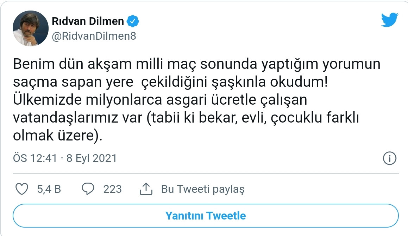Screen dimensions: 408x236
Task: Open Rıdvan Dilmen's profile picture
Action: pyautogui.click(x=30, y=28)
